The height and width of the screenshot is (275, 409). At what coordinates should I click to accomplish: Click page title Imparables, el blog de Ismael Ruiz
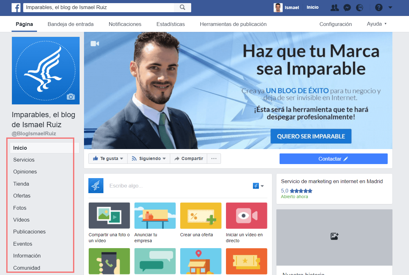tap(44, 120)
